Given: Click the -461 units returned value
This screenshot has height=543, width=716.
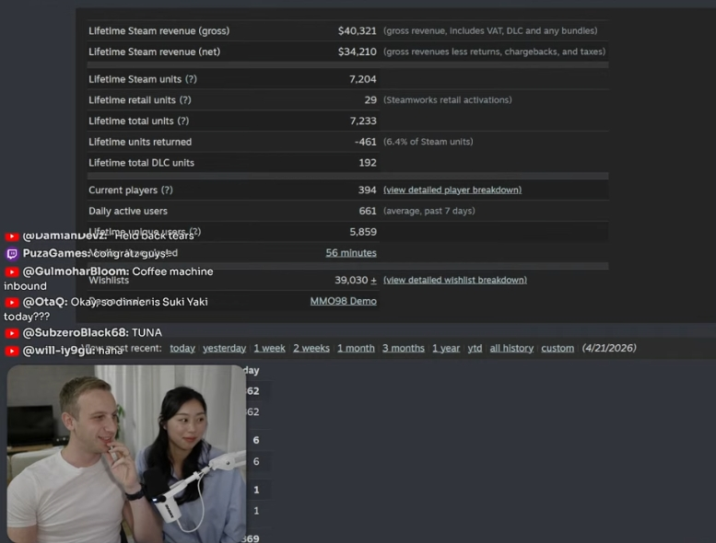Looking at the screenshot, I should [365, 142].
